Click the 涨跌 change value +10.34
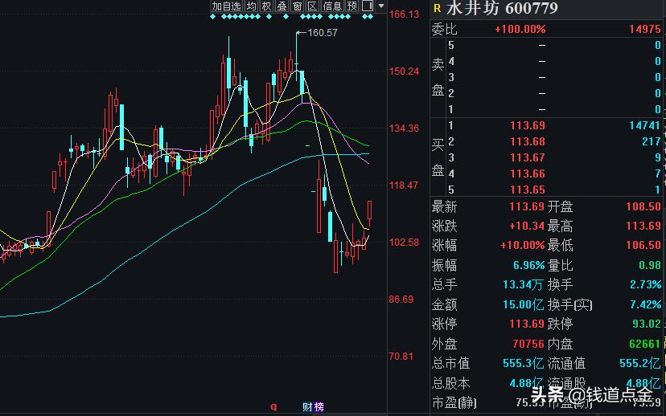This screenshot has width=666, height=416. coord(527,226)
